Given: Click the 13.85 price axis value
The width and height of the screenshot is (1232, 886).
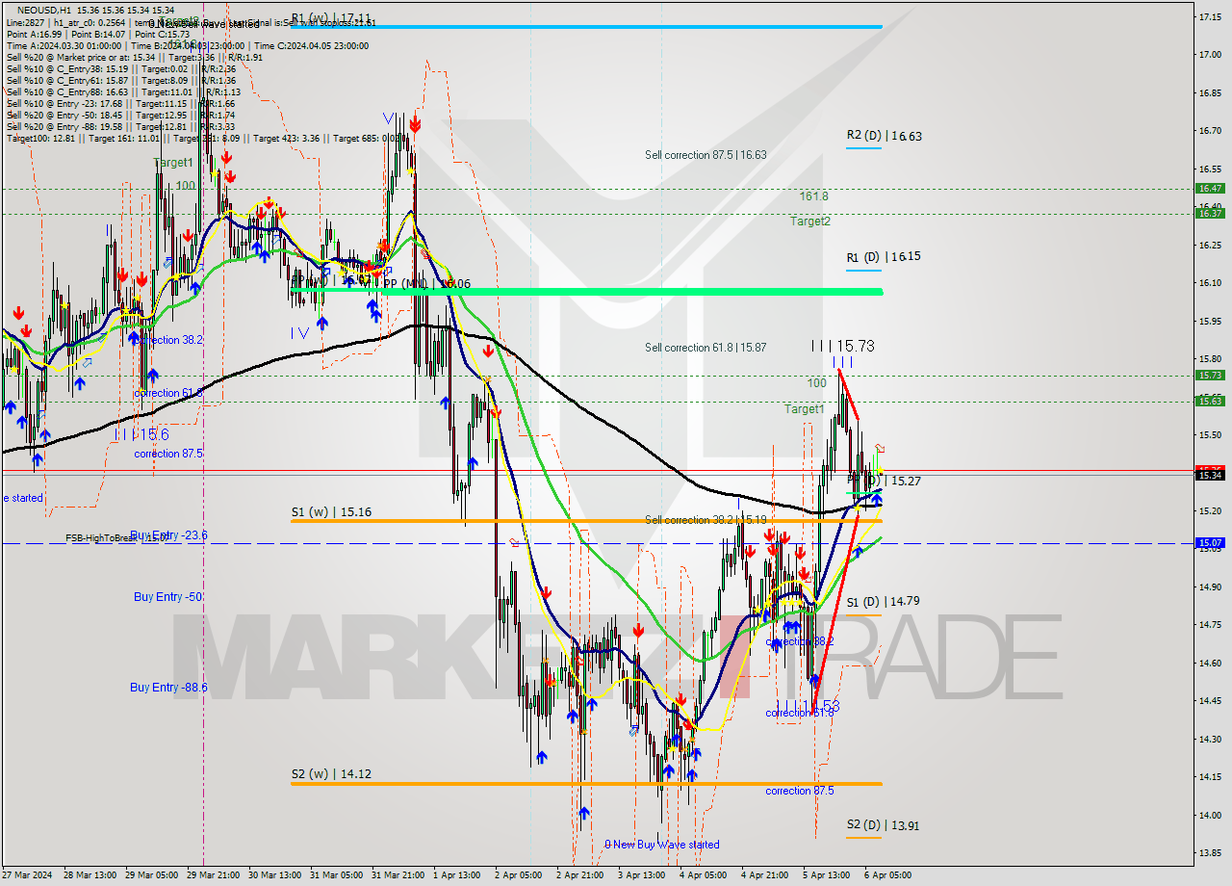Looking at the screenshot, I should point(1209,852).
